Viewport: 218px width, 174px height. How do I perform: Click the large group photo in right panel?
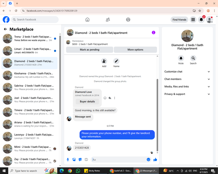187,36
